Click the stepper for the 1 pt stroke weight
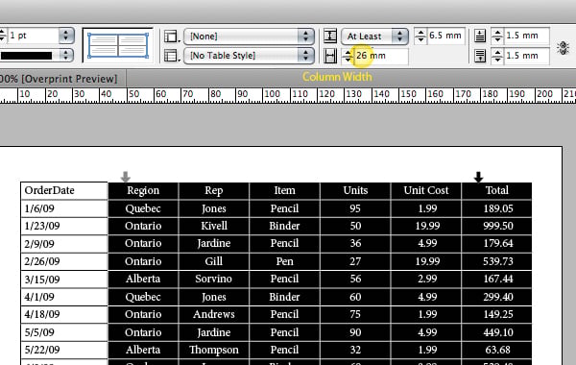The width and height of the screenshot is (576, 365). coord(2,36)
